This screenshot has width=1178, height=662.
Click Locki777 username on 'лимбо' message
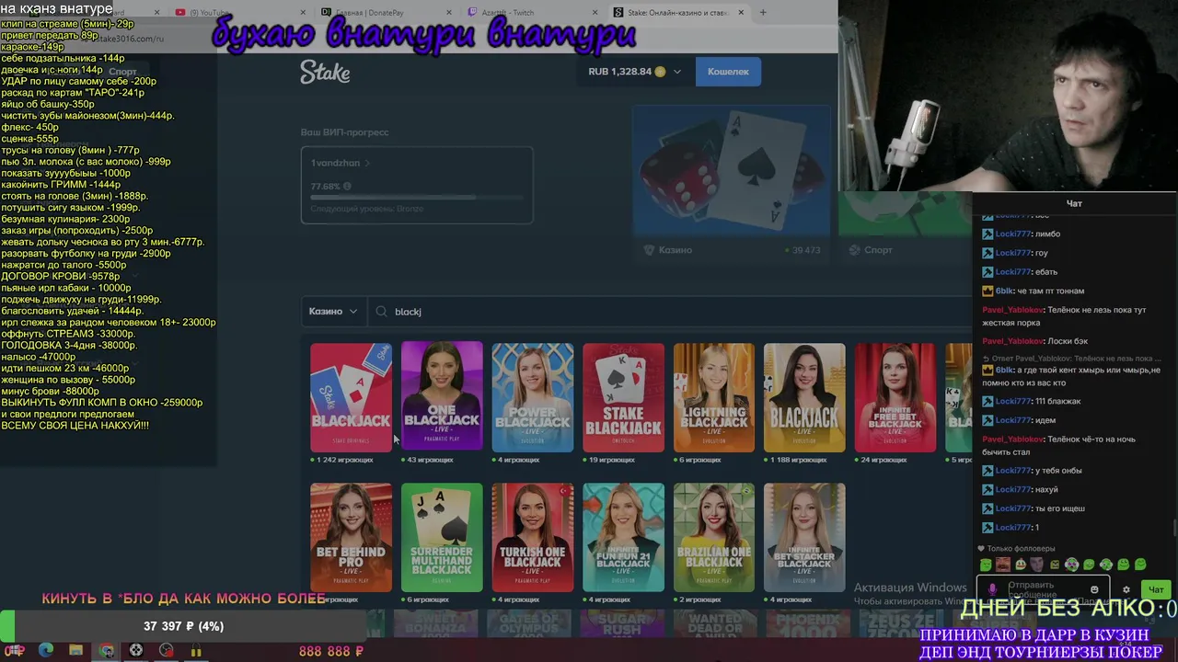1012,234
